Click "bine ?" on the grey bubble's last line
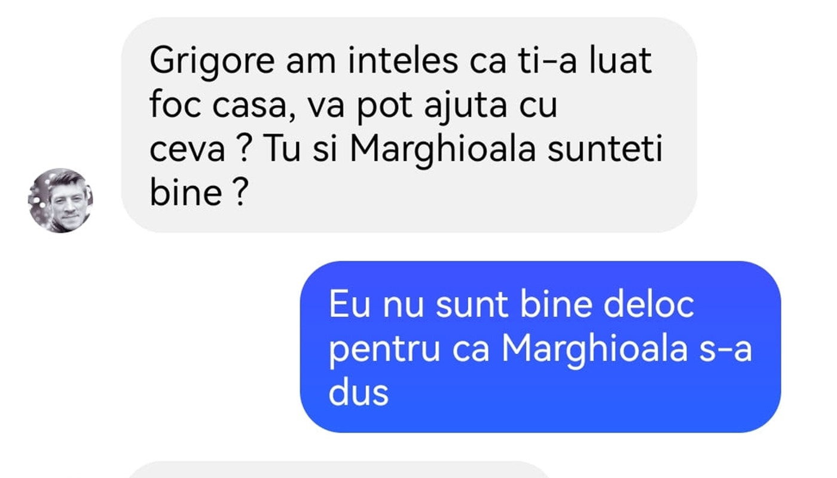 198,195
